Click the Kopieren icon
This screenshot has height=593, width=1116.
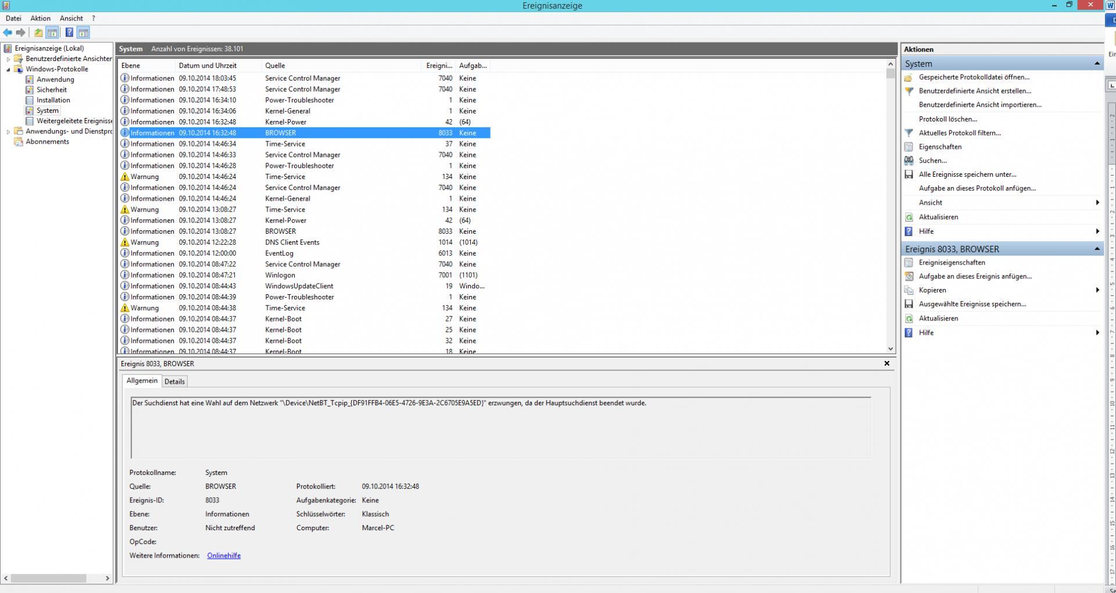pos(909,290)
